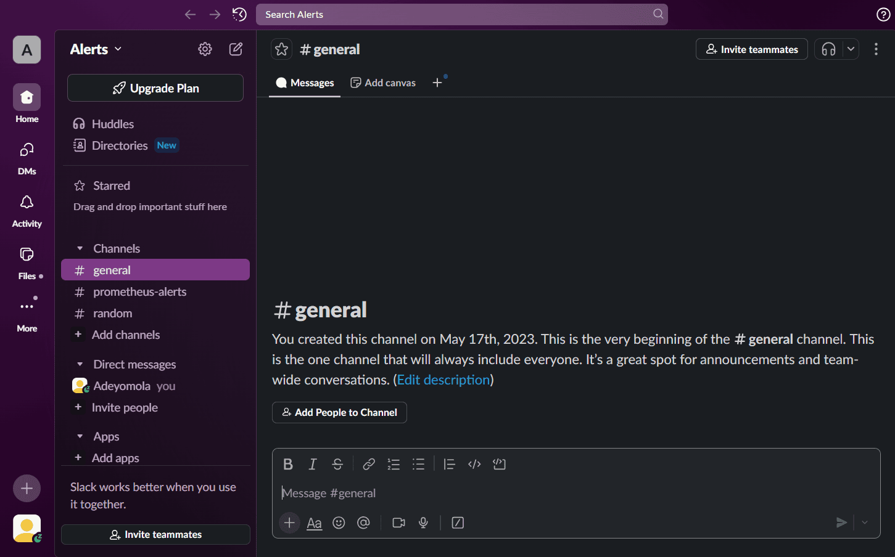Insert a code block in message

pyautogui.click(x=499, y=464)
